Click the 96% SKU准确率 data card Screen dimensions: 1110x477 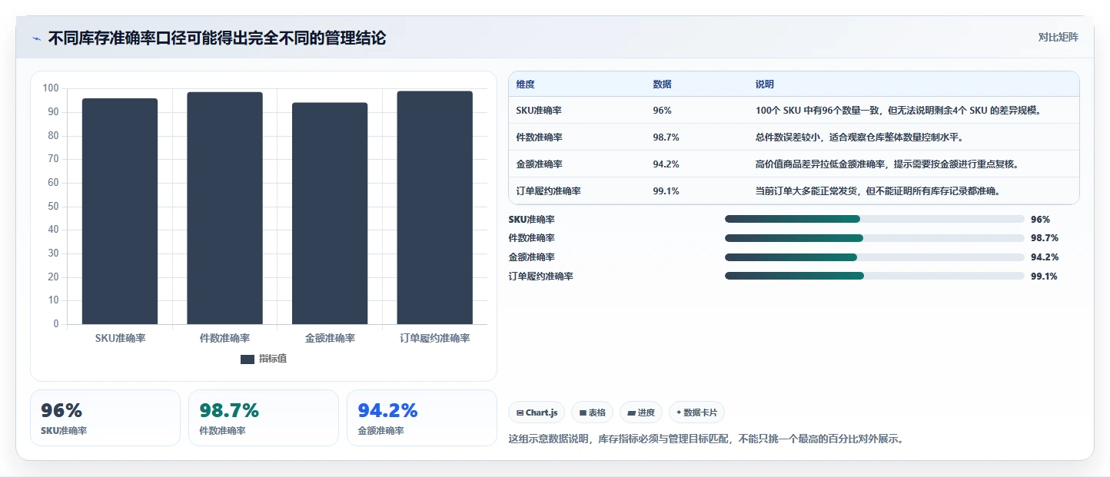click(x=105, y=418)
